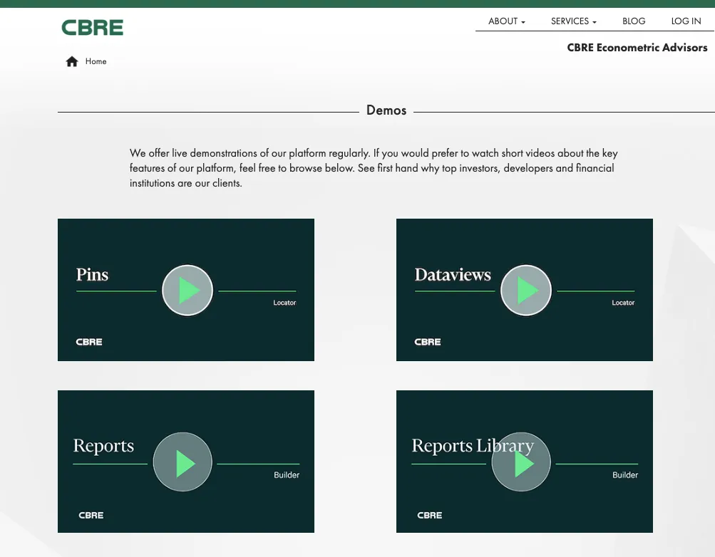Click the Dataviews title on the thumbnail
This screenshot has width=715, height=557.
pos(453,275)
